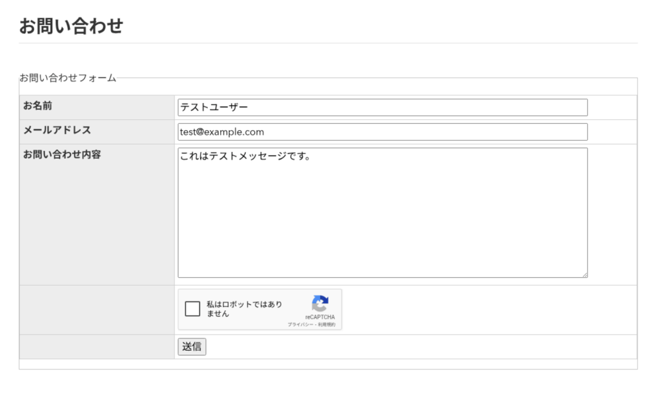The height and width of the screenshot is (394, 661).
Task: Focus the お名前 input field
Action: click(382, 108)
